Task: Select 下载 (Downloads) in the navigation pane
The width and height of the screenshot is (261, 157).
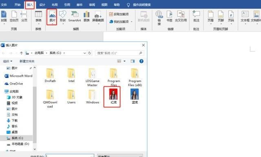Action: click(x=12, y=120)
